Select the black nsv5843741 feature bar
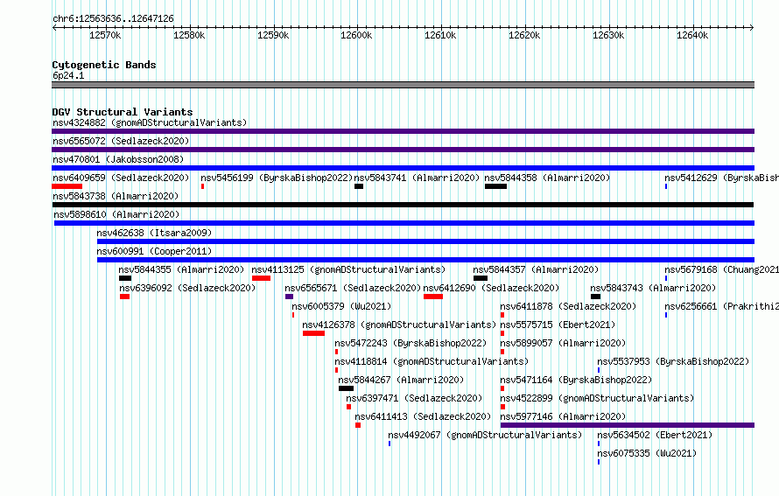 (x=359, y=186)
